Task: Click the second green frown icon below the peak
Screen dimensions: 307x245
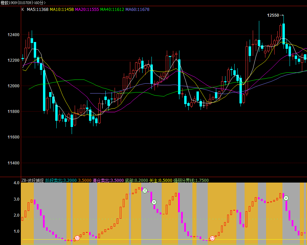Action: click(154, 202)
